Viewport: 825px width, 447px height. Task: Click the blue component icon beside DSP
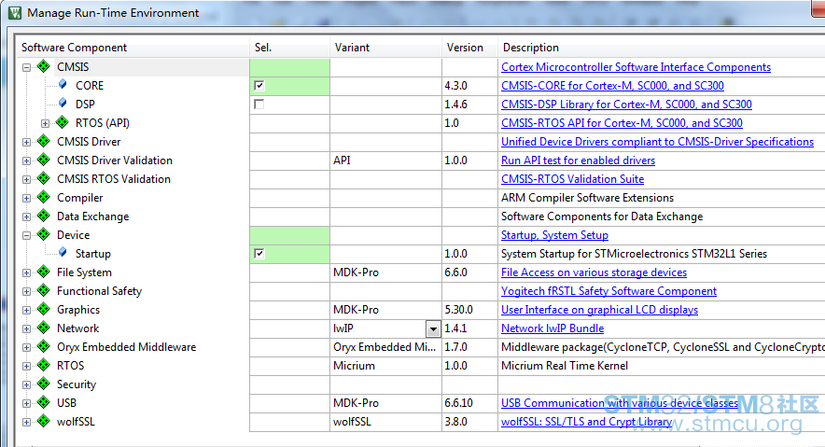[x=63, y=103]
